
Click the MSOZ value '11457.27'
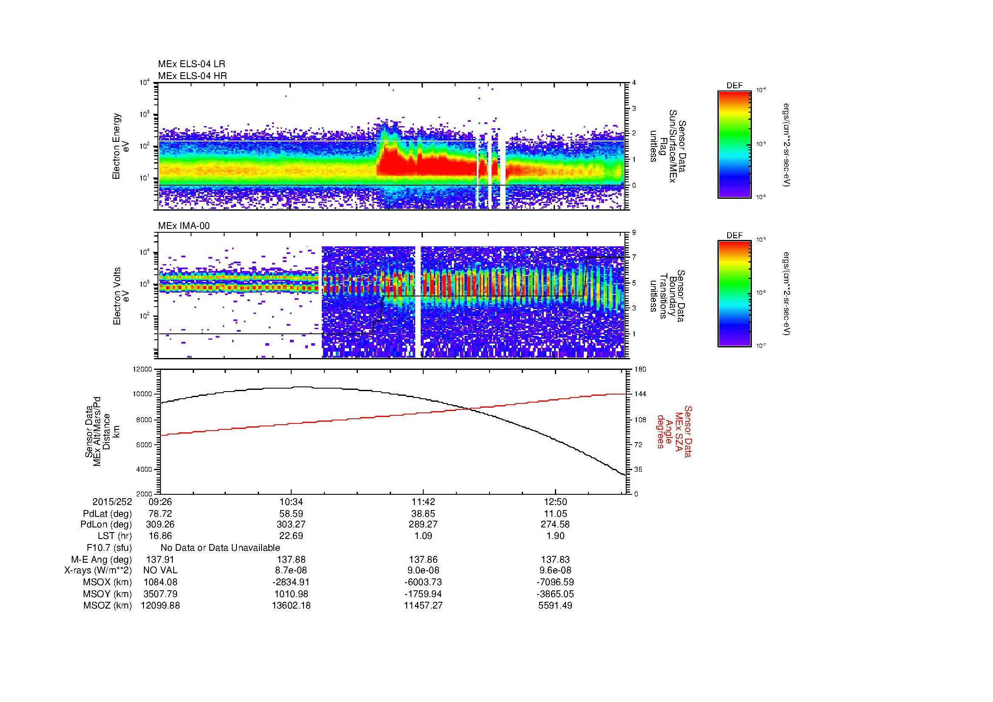click(423, 606)
